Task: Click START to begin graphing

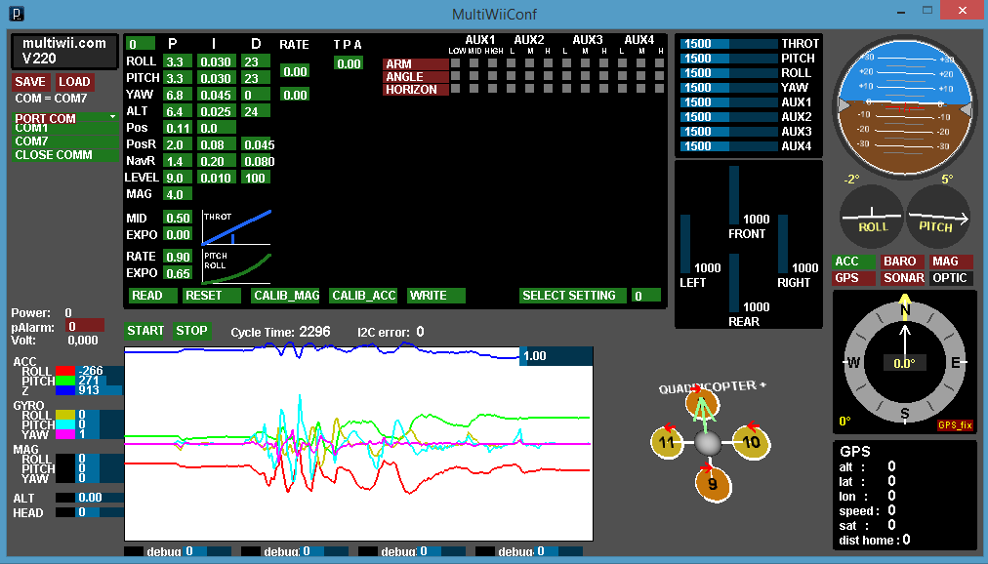Action: click(x=145, y=331)
